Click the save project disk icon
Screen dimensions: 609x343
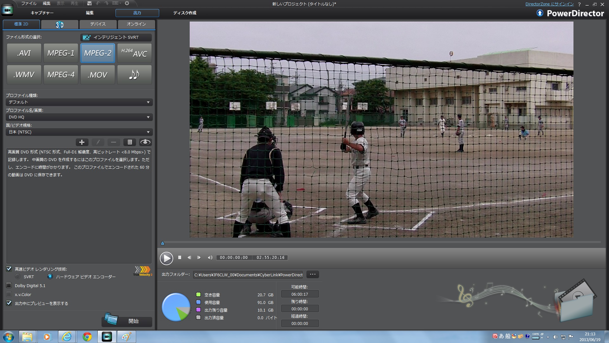tap(89, 3)
